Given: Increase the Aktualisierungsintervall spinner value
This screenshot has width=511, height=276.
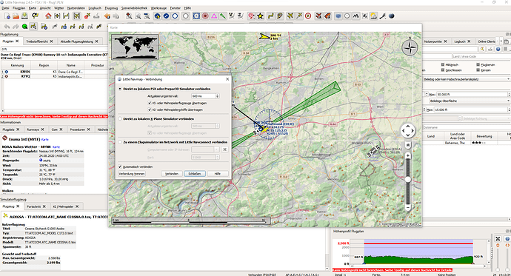Looking at the screenshot, I should click(x=218, y=95).
